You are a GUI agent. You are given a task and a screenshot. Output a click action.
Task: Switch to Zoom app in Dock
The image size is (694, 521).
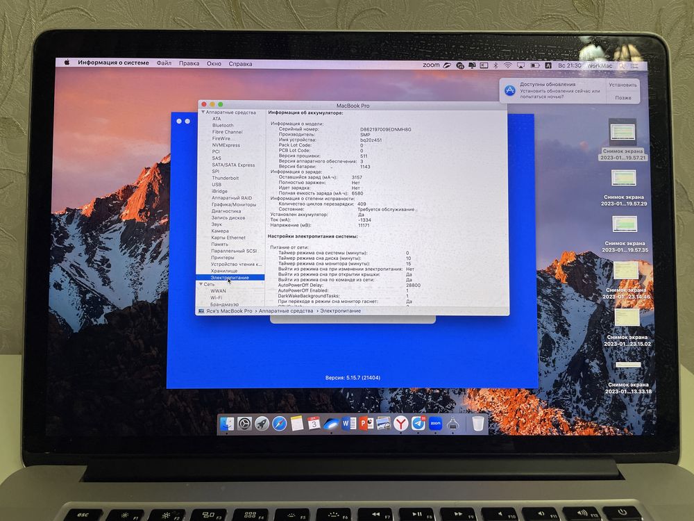tap(436, 424)
